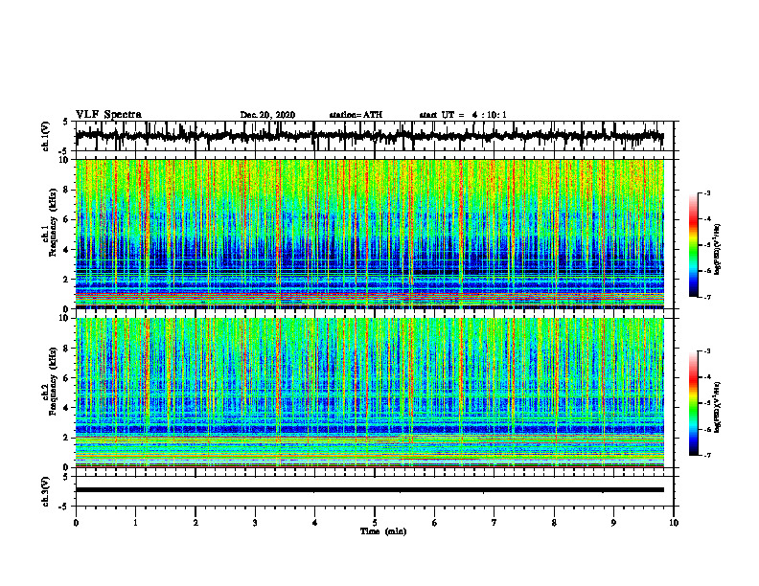Click the "-3" tick on ch.2 colorbar
This screenshot has width=759, height=586.
(707, 351)
